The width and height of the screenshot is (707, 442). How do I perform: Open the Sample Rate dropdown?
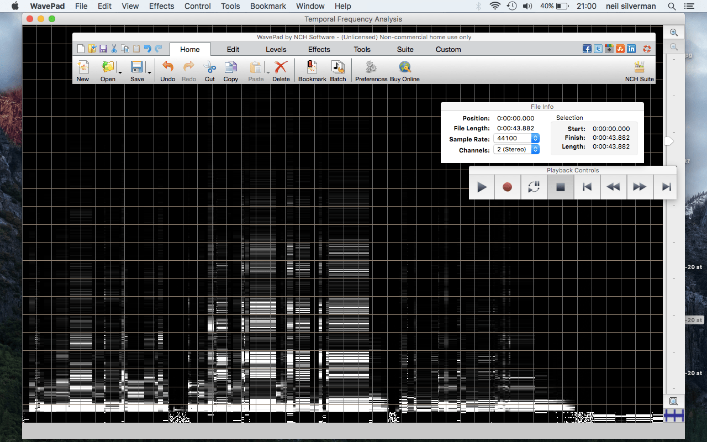tap(535, 139)
